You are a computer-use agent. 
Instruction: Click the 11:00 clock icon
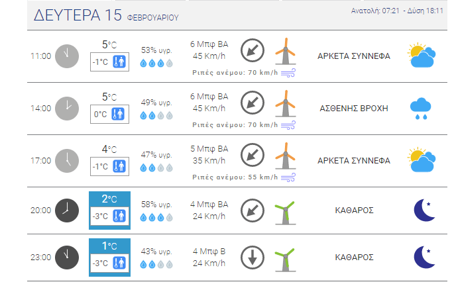66,56
